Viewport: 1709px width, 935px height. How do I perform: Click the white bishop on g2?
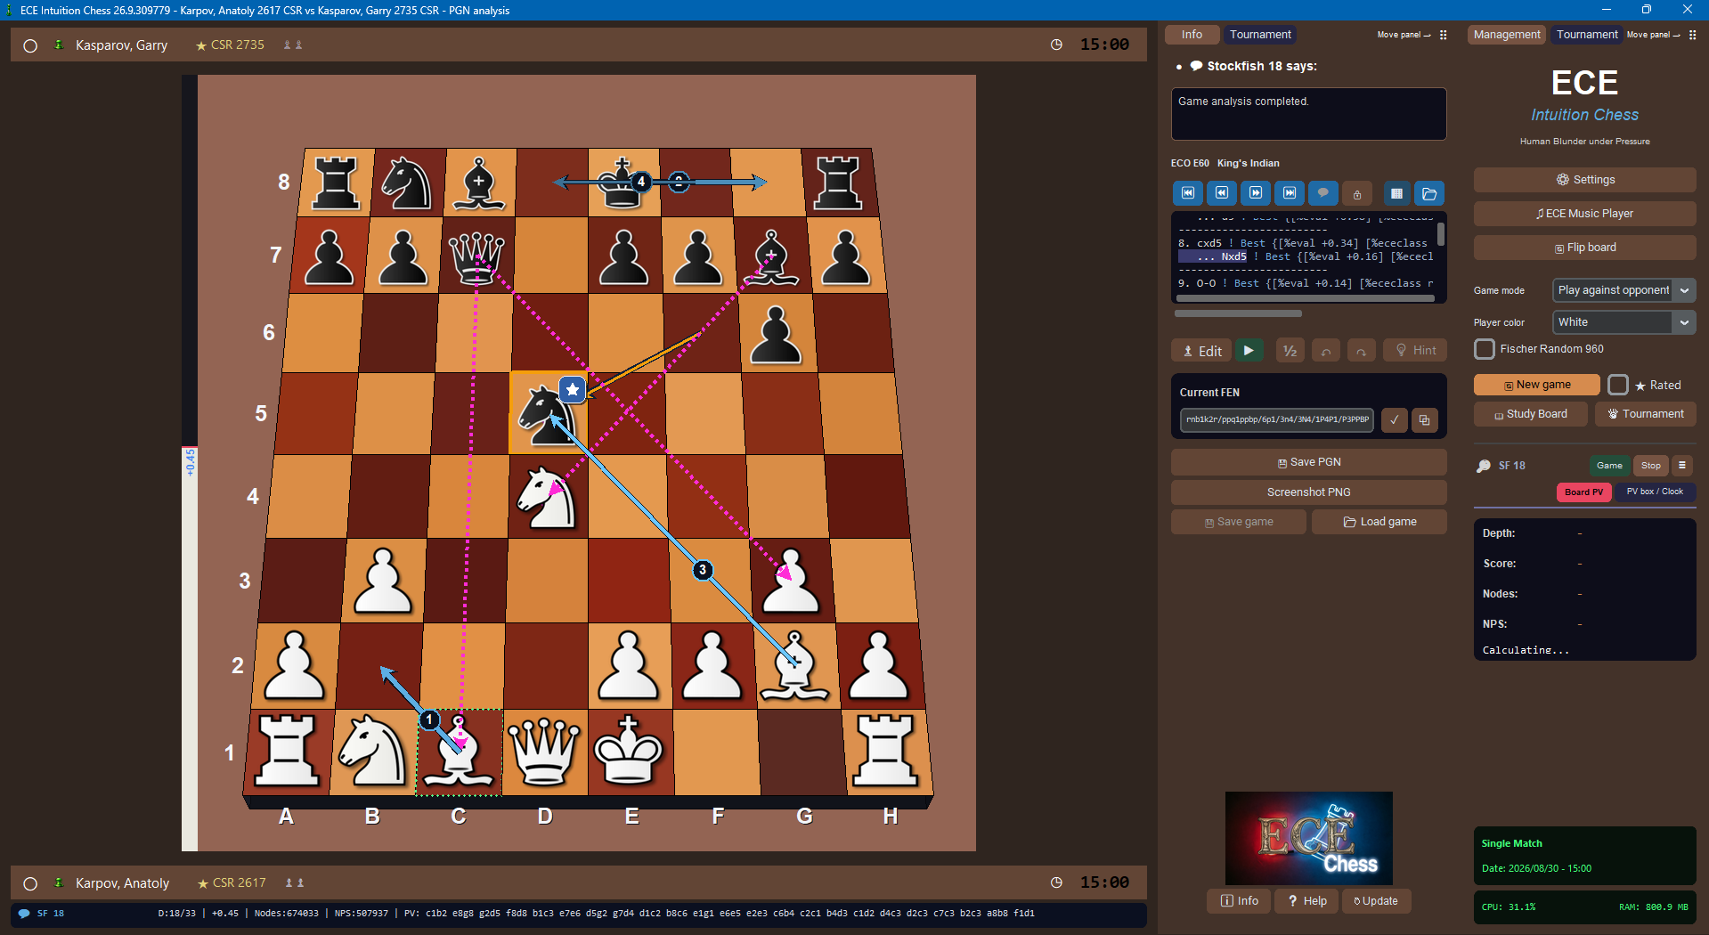pos(794,665)
